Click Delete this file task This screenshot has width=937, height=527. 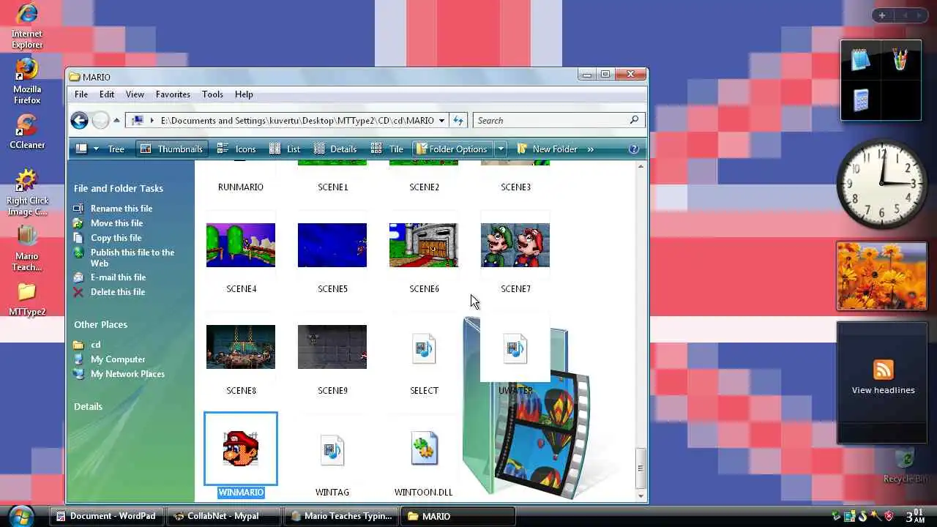click(117, 292)
